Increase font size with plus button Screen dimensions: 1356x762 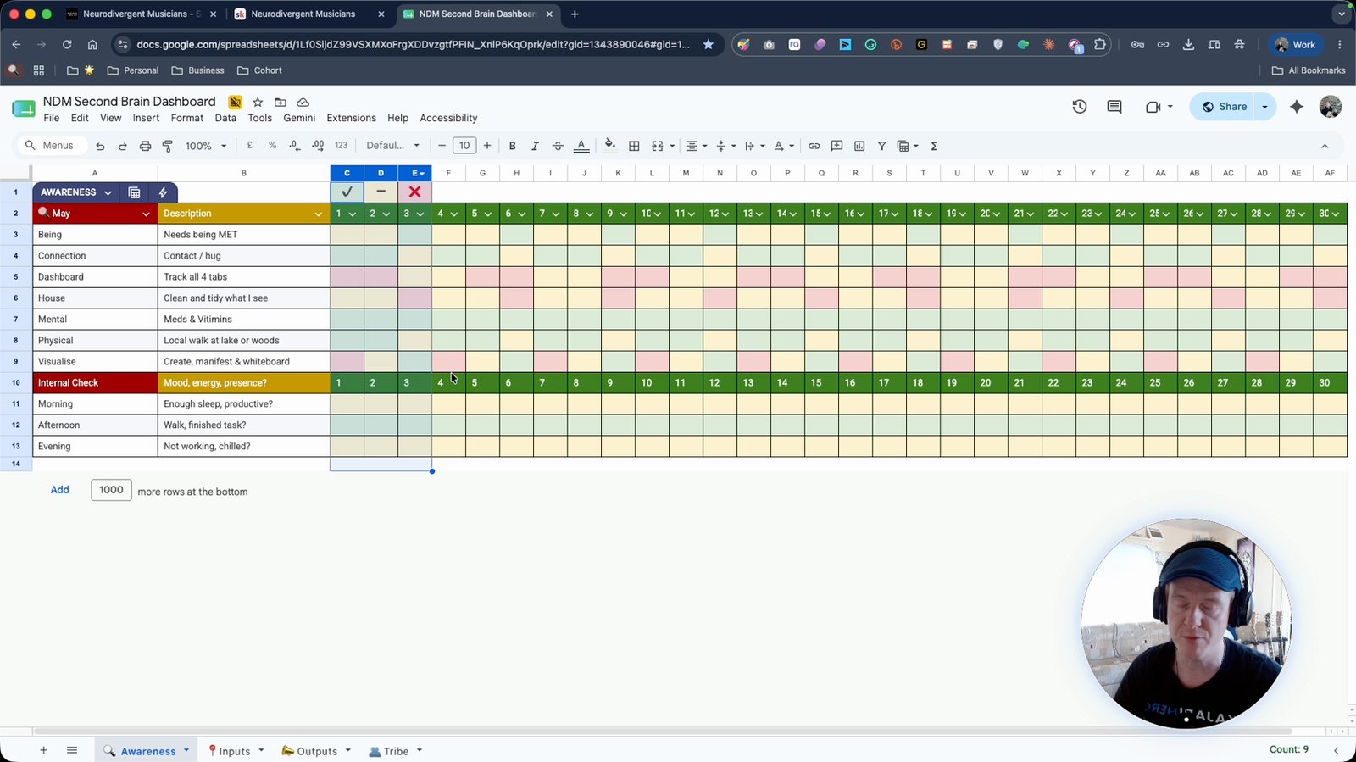(487, 146)
